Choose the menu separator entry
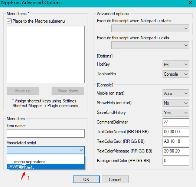 tap(46, 162)
